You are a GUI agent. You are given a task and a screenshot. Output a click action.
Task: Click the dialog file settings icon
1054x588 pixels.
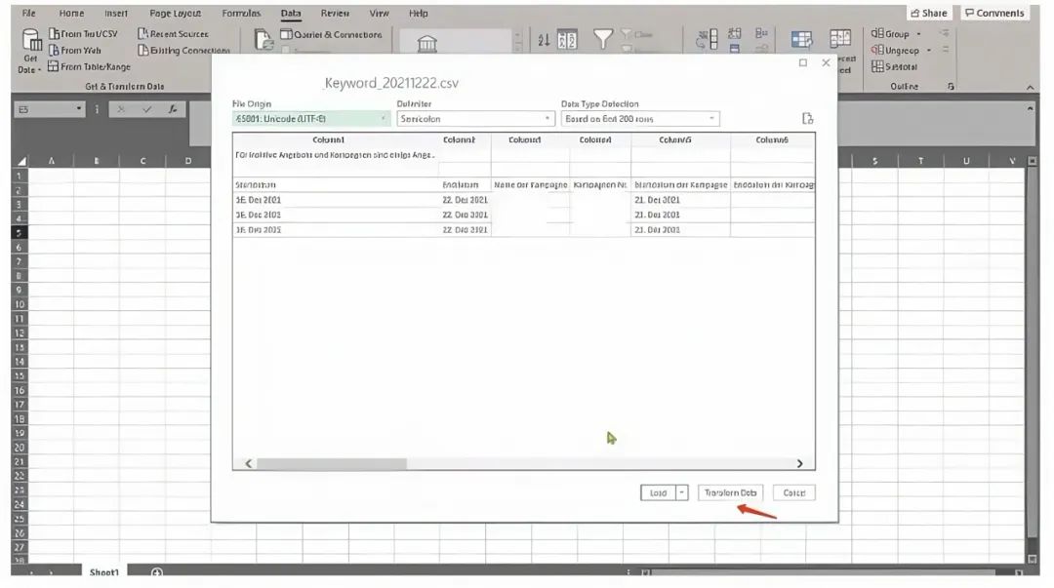coord(807,119)
